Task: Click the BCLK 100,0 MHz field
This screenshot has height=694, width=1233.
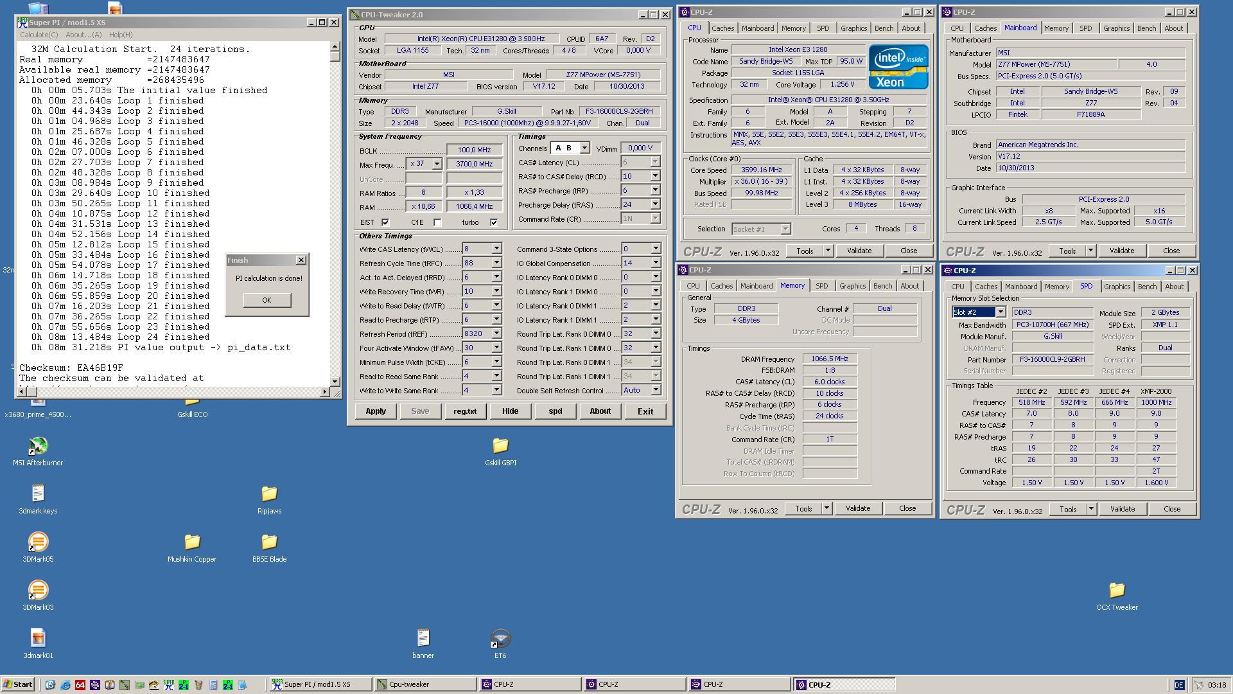Action: point(474,150)
